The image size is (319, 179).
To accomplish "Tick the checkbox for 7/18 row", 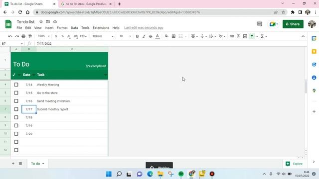I will 16,117.
